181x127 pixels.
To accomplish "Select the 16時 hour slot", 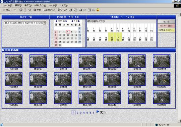I will (112, 39).
